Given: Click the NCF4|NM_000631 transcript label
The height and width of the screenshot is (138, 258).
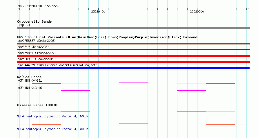Looking at the screenshot, I should tap(30, 81).
